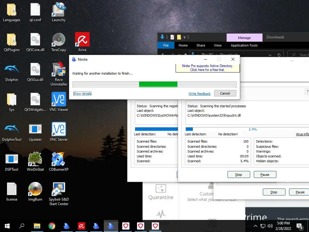Open Spybot-S&D Start Center shortcut
Image resolution: width=309 pixels, height=232 pixels.
click(x=59, y=194)
